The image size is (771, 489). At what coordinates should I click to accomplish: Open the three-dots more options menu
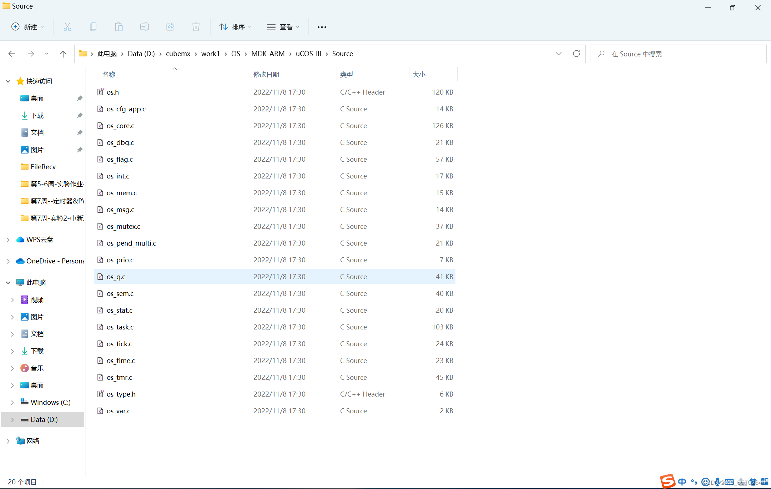[322, 27]
